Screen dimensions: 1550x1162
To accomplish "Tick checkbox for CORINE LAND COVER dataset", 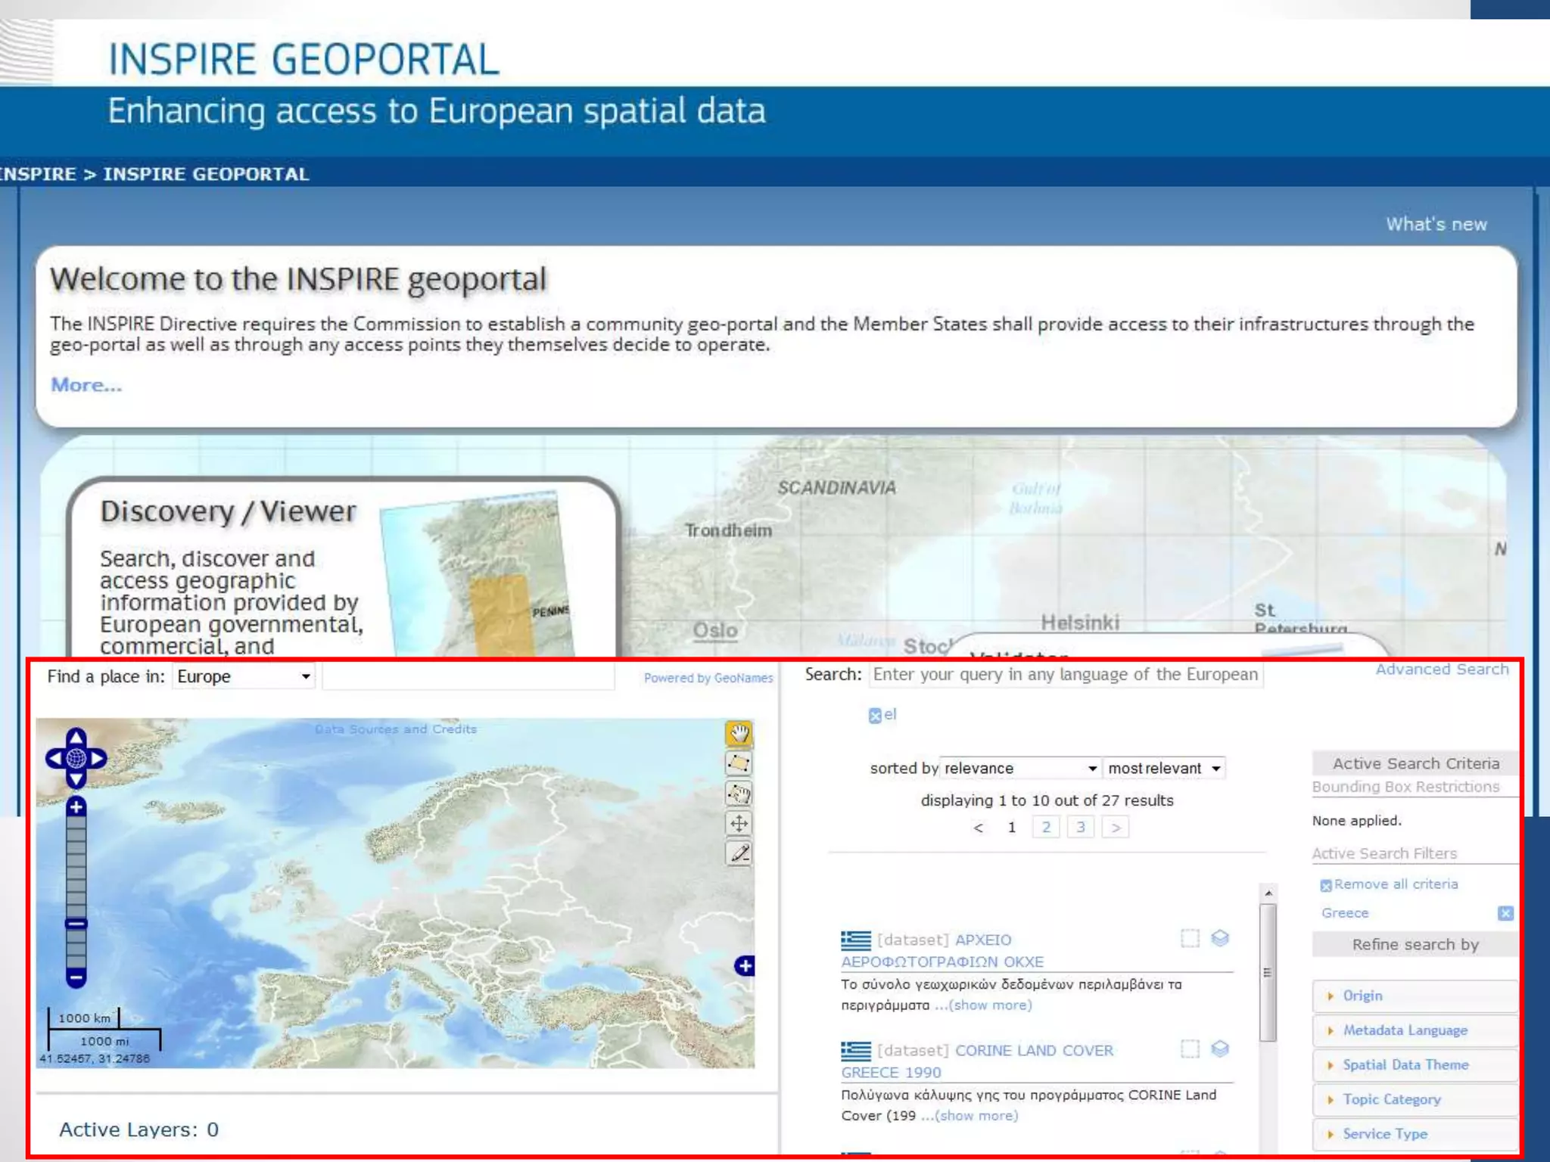I will [x=1190, y=1049].
